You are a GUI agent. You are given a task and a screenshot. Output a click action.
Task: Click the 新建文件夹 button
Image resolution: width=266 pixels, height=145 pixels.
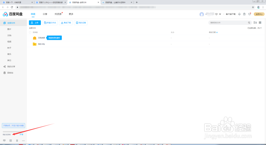50,23
